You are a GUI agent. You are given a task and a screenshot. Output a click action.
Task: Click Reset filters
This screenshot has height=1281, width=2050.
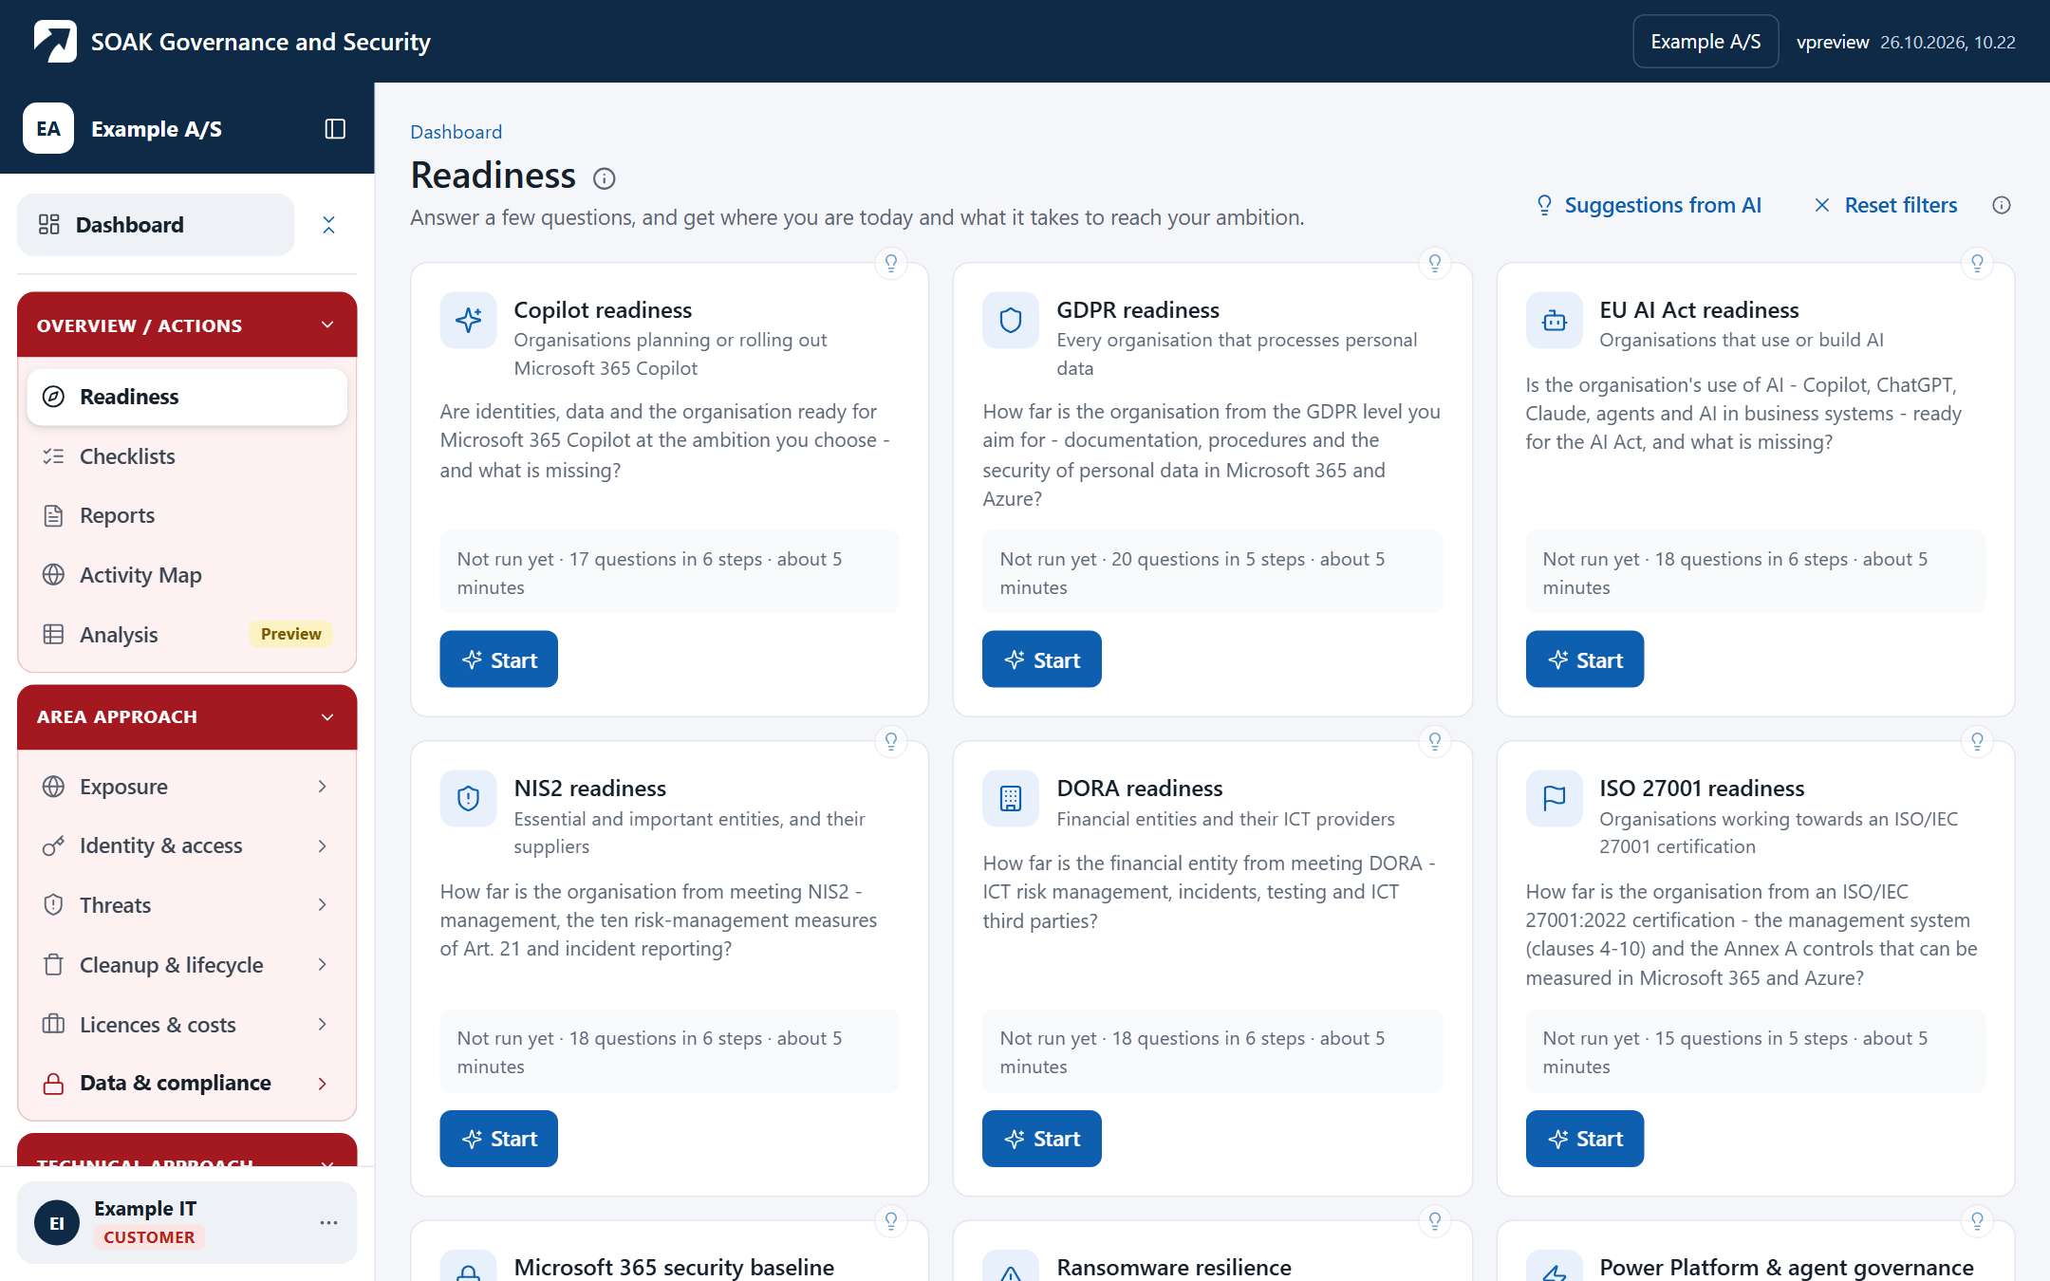1886,205
